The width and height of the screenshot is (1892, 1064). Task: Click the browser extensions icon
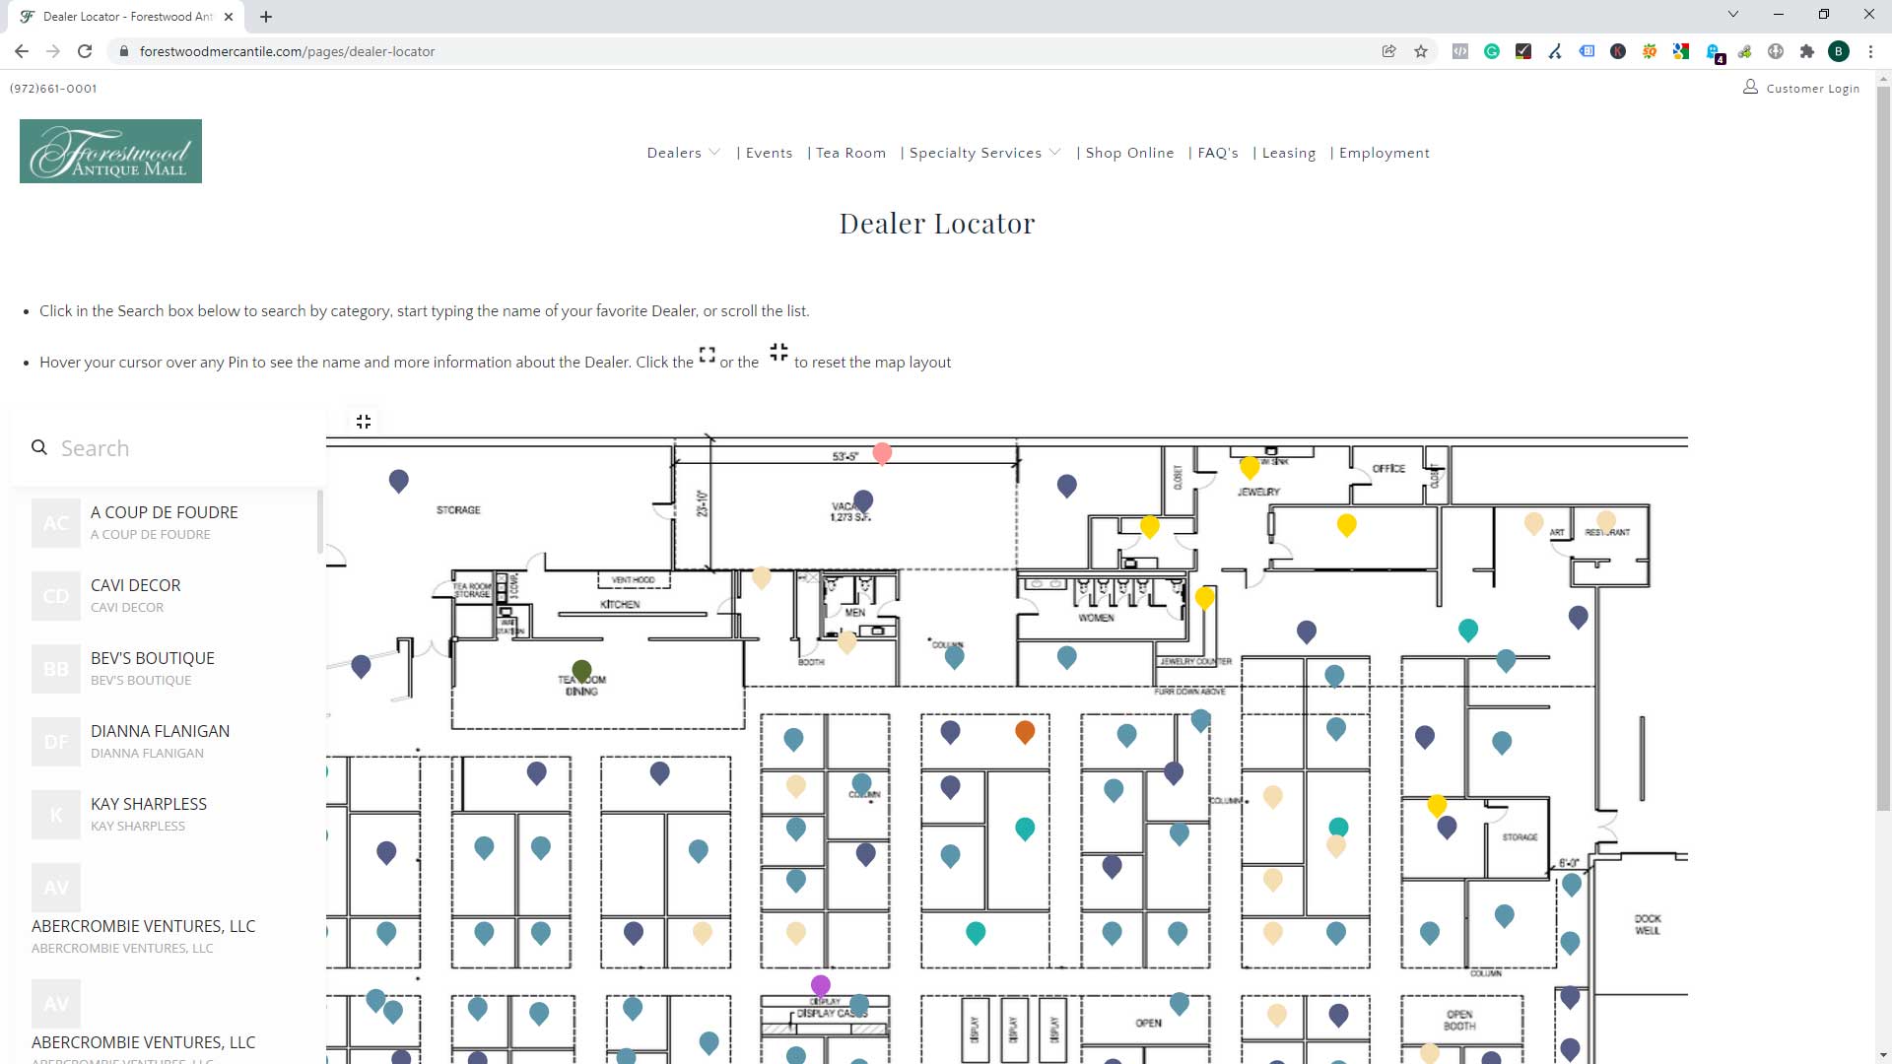[x=1809, y=52]
